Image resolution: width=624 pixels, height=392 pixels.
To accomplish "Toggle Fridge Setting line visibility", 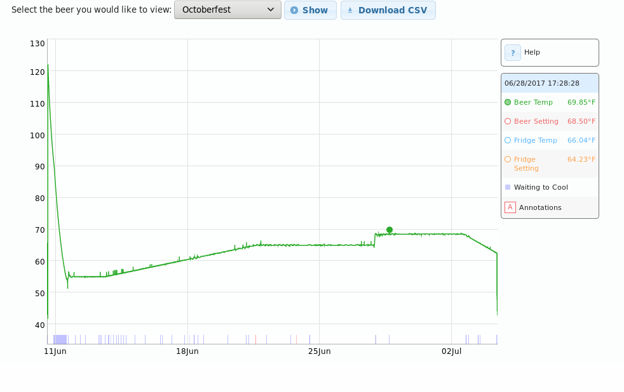I will [x=508, y=160].
